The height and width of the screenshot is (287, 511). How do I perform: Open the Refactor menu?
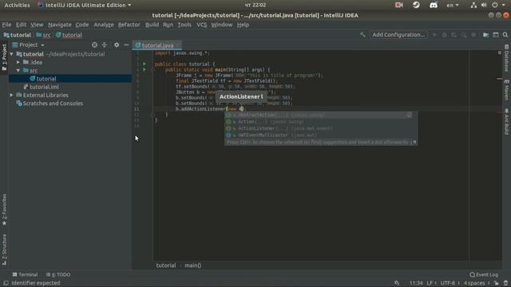[x=129, y=25]
